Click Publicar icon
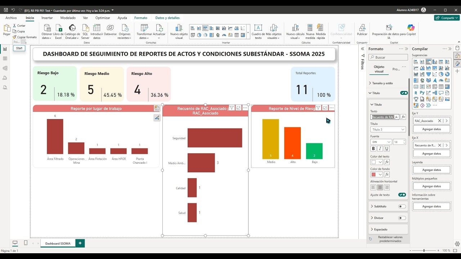 tap(362, 28)
